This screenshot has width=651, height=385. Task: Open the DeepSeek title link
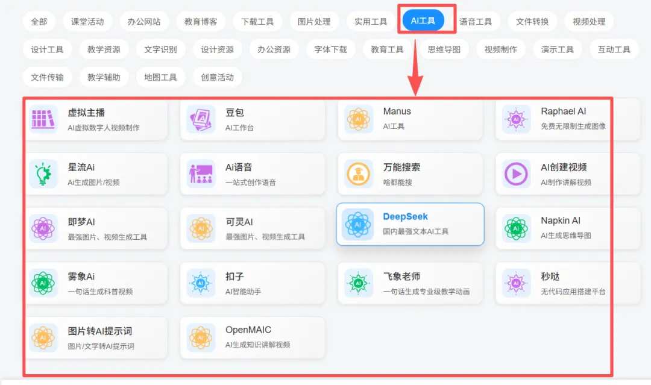point(405,216)
